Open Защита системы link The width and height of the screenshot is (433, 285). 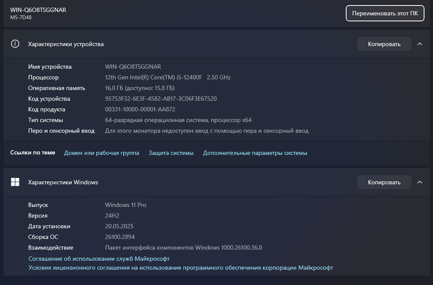coord(171,153)
